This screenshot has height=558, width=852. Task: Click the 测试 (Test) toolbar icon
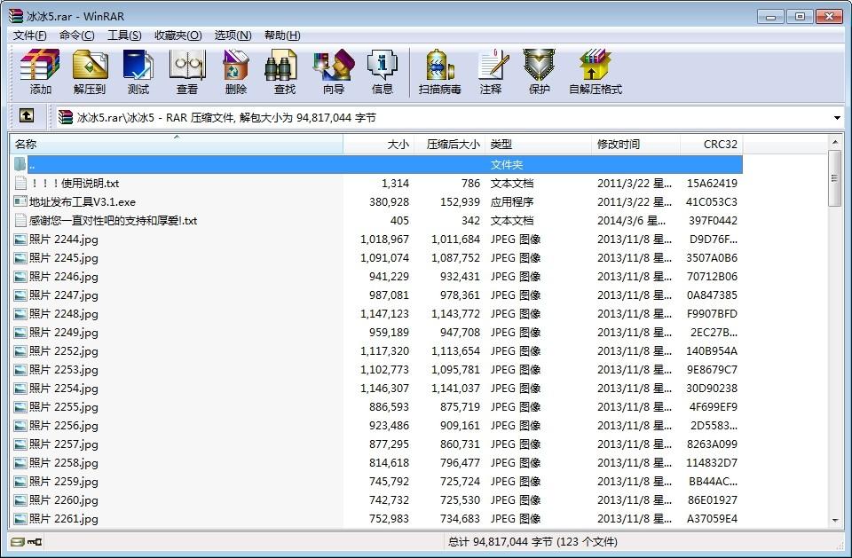(138, 71)
